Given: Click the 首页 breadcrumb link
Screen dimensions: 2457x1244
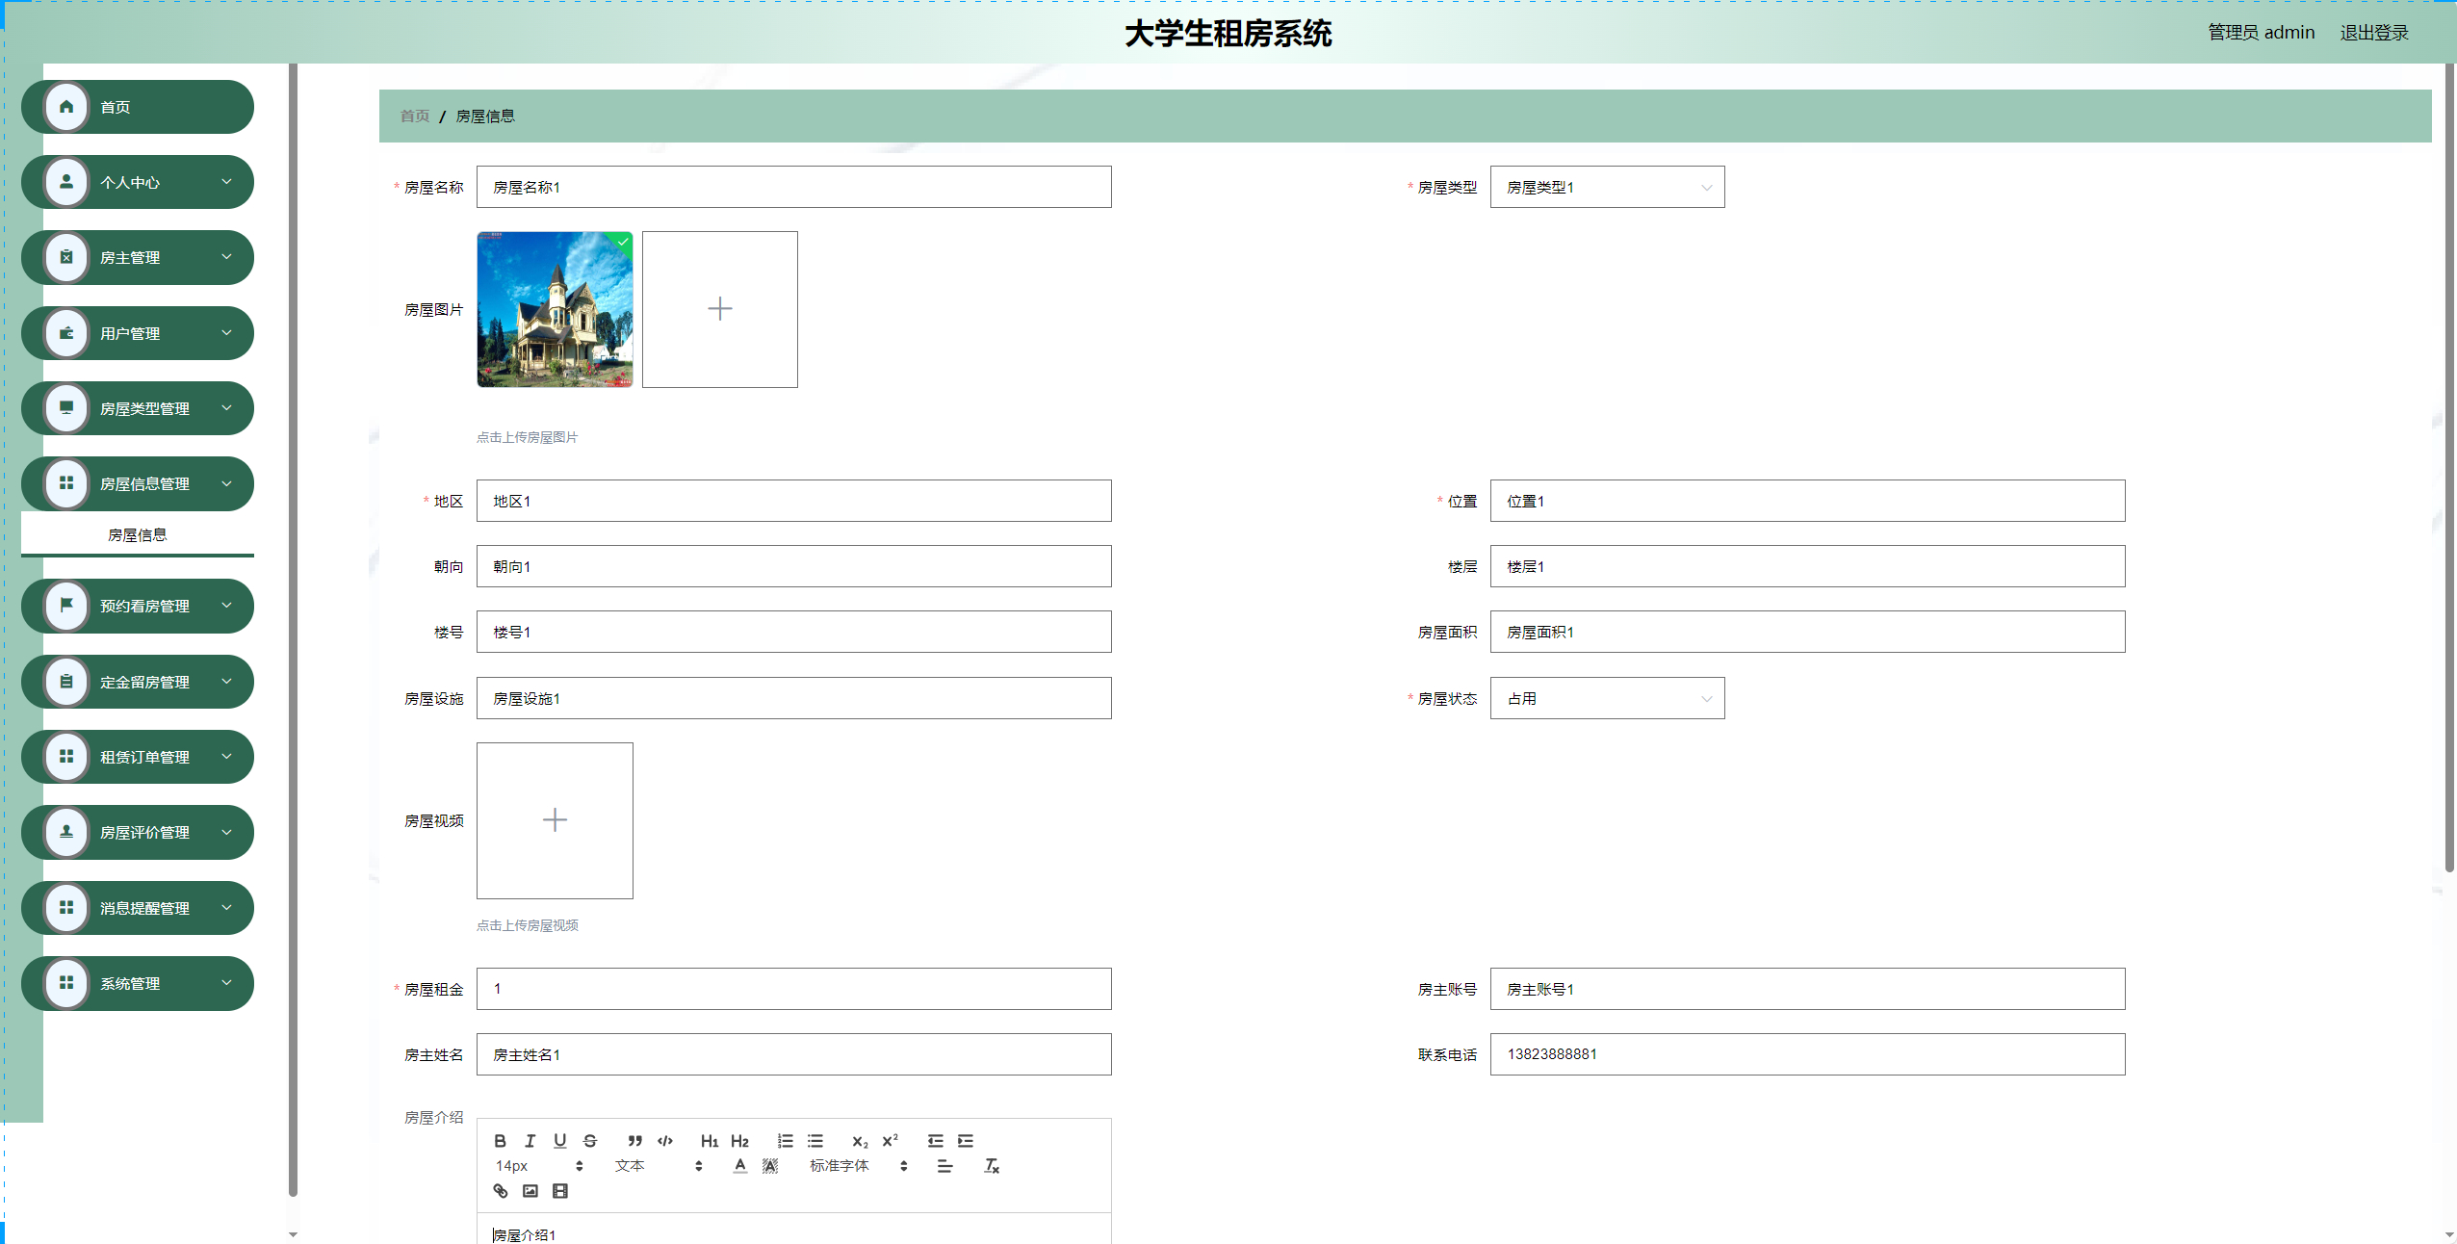Looking at the screenshot, I should [x=415, y=117].
